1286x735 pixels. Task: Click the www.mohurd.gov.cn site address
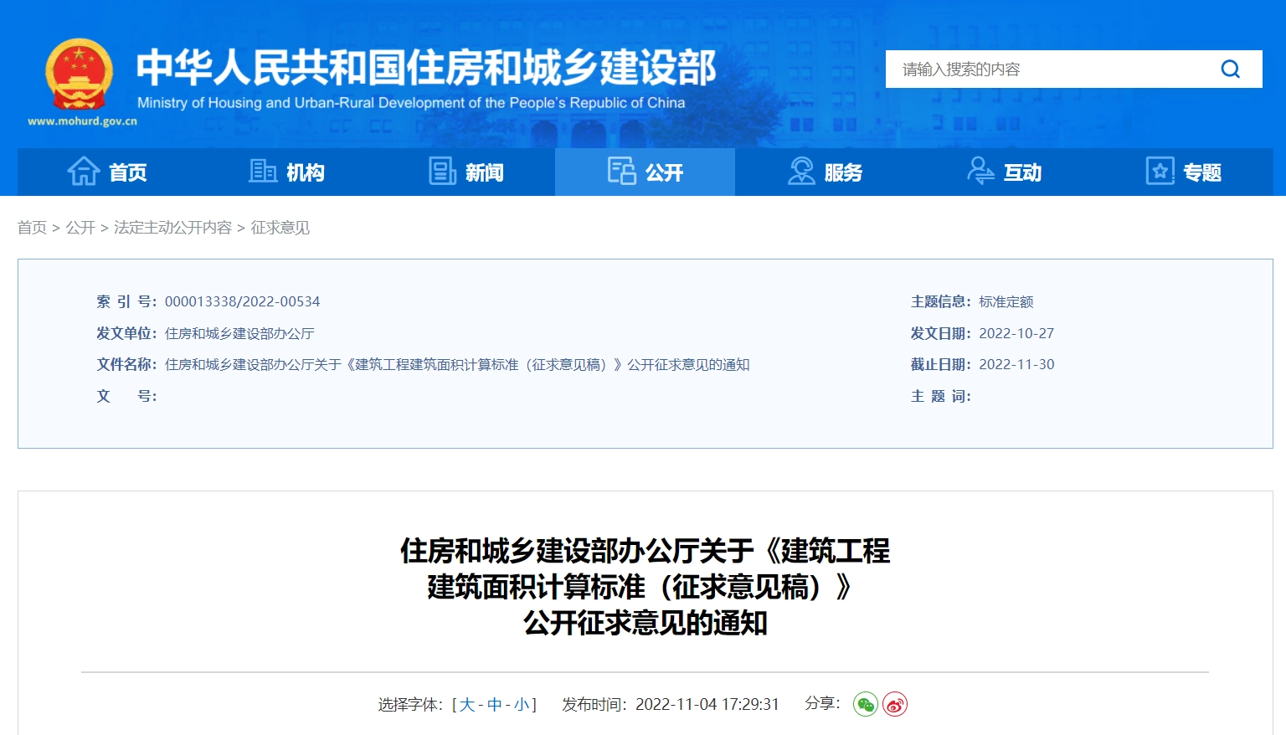[x=81, y=120]
